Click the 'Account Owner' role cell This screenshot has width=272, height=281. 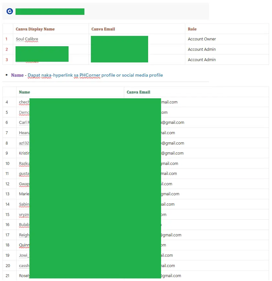[202, 39]
